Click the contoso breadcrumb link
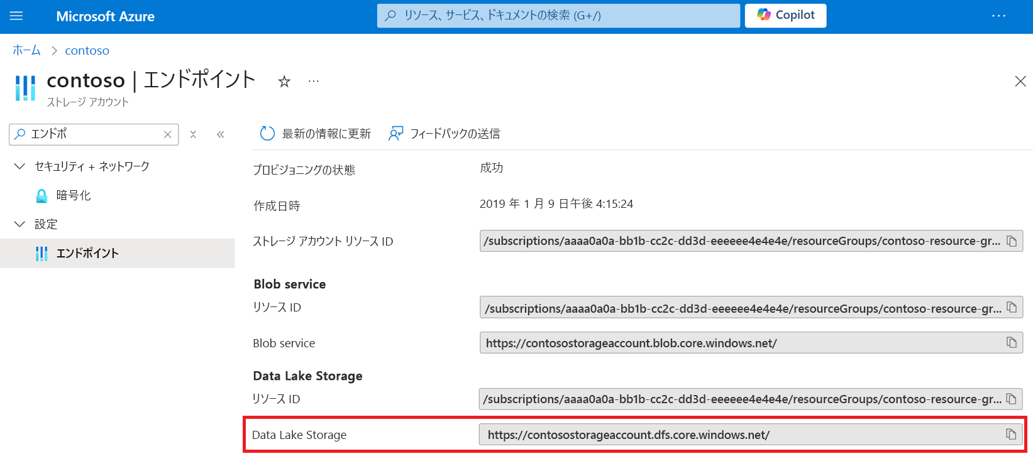1033x471 pixels. coord(87,50)
